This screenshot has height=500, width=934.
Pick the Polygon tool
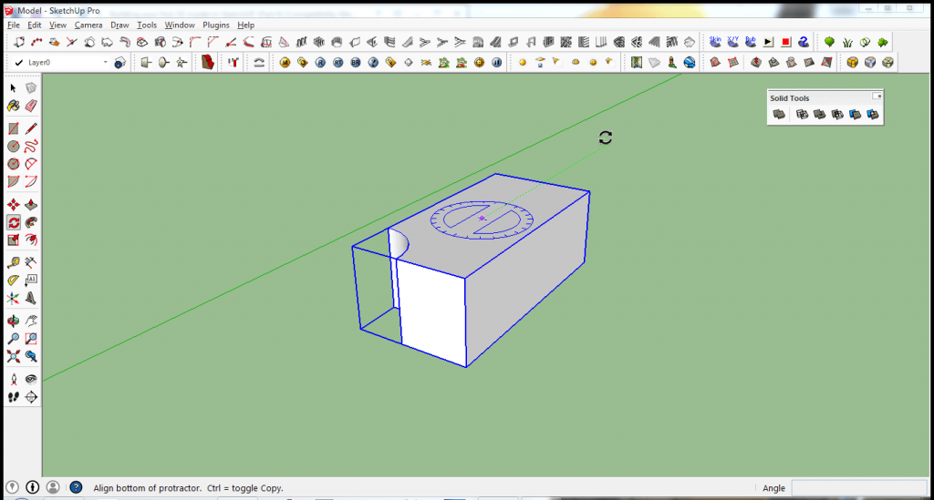(x=13, y=164)
